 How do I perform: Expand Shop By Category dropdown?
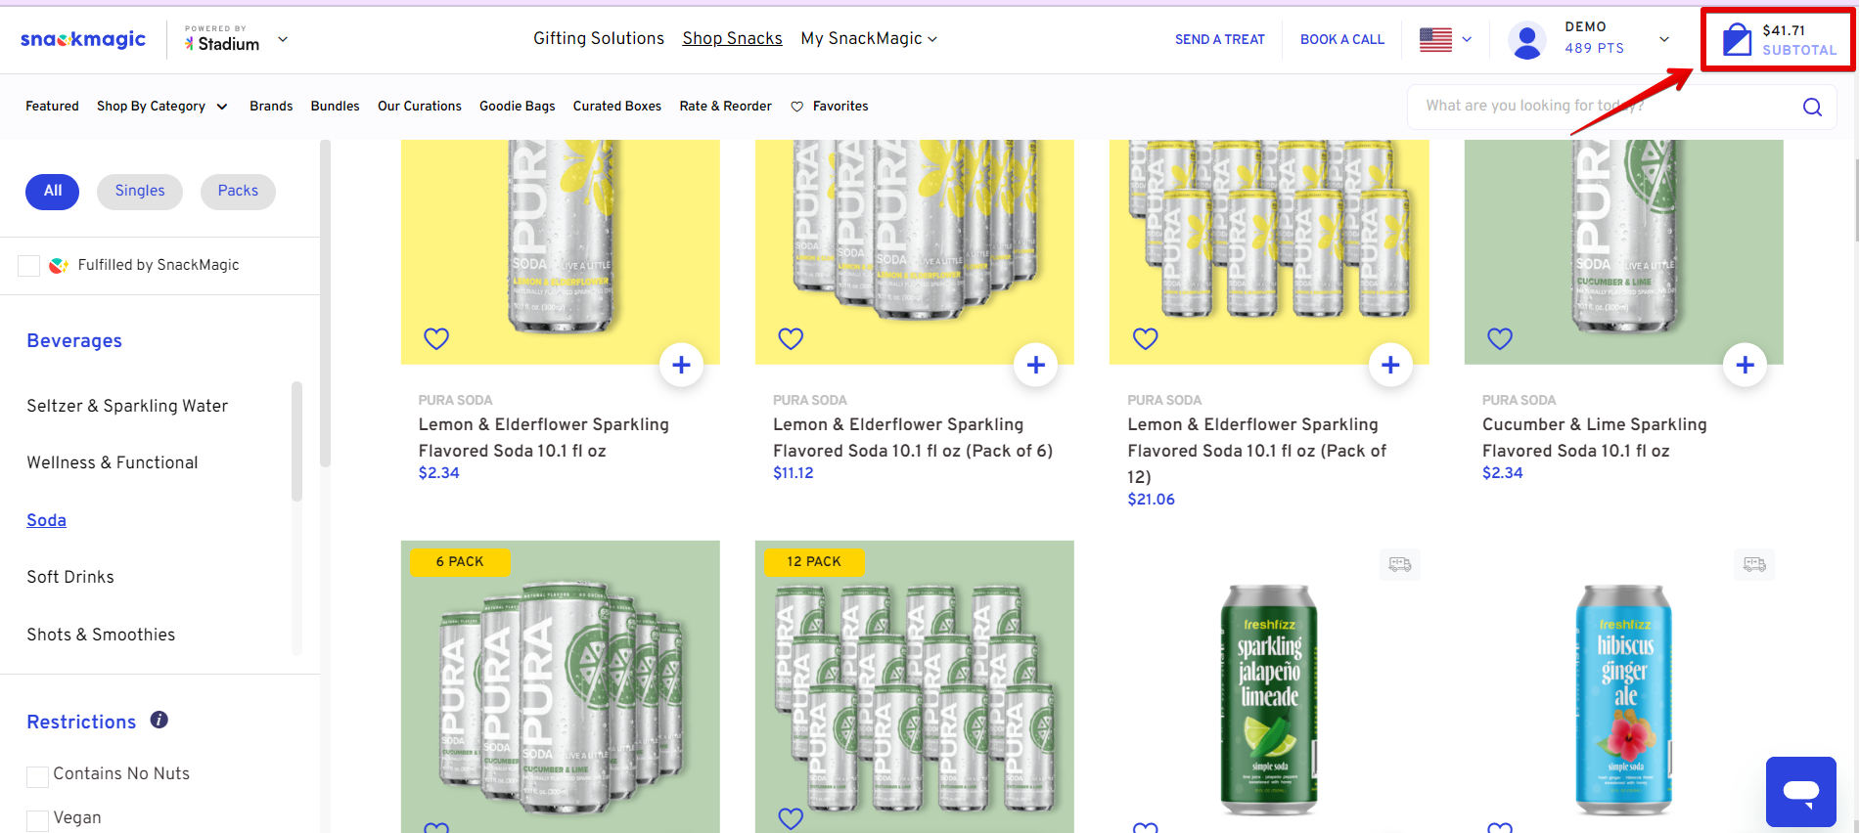pyautogui.click(x=162, y=106)
